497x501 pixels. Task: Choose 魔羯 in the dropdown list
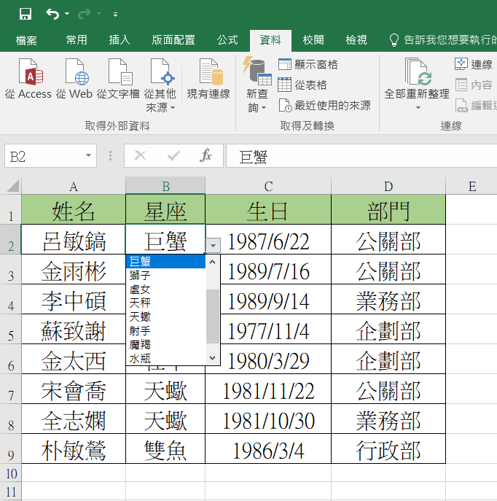tap(165, 344)
